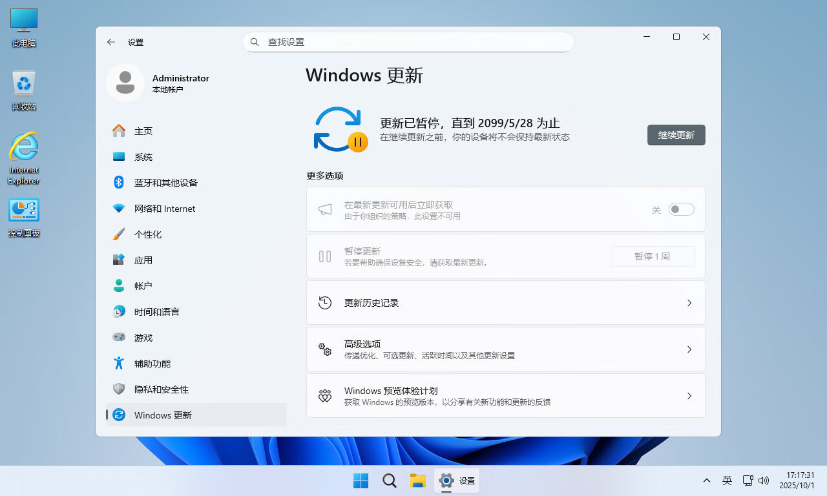
Task: Select the Windows 更新 sync icon in sidebar
Action: 119,415
